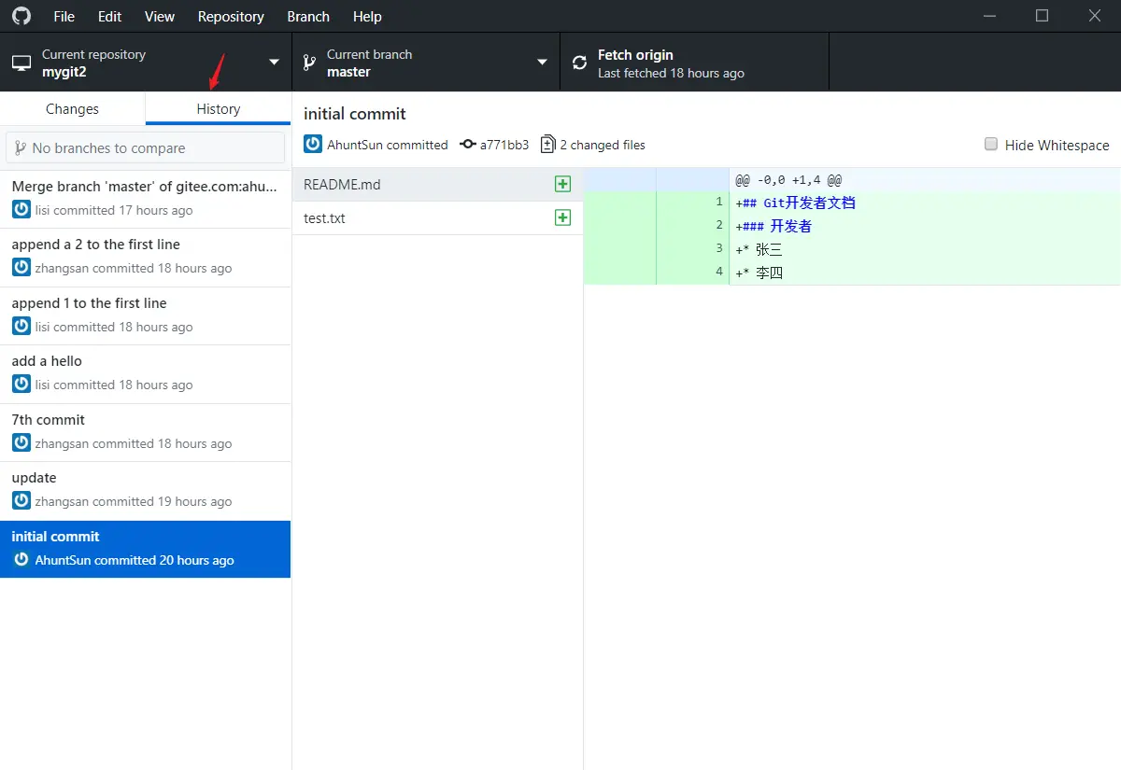Select the 'append 1 to the first line' commit
Image resolution: width=1121 pixels, height=770 pixels.
tap(146, 315)
